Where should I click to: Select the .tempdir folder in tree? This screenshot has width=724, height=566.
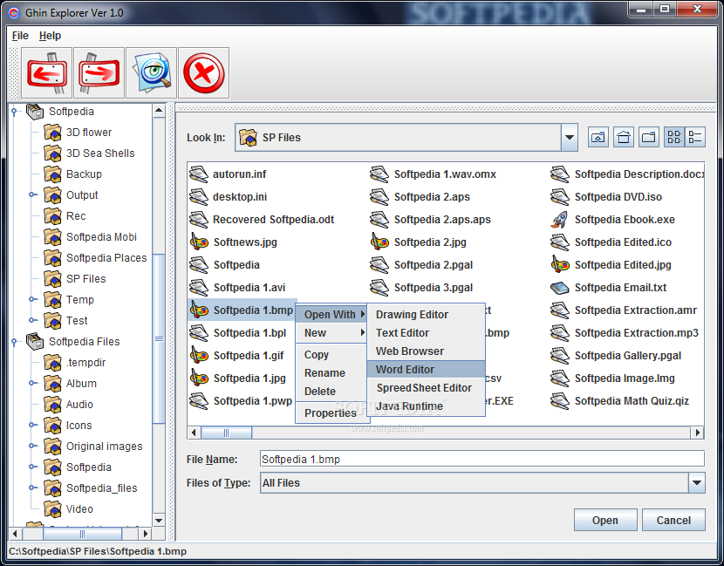click(85, 363)
